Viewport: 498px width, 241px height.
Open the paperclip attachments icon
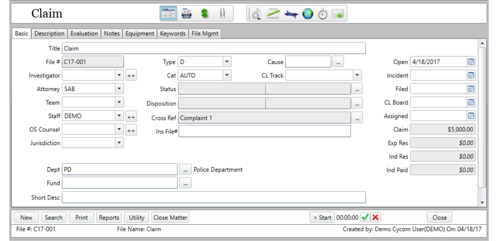[x=222, y=14]
